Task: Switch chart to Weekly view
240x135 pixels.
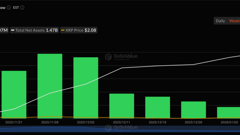Action: point(235,21)
